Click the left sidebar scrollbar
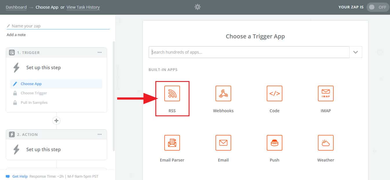This screenshot has height=180, width=390. pyautogui.click(x=114, y=96)
